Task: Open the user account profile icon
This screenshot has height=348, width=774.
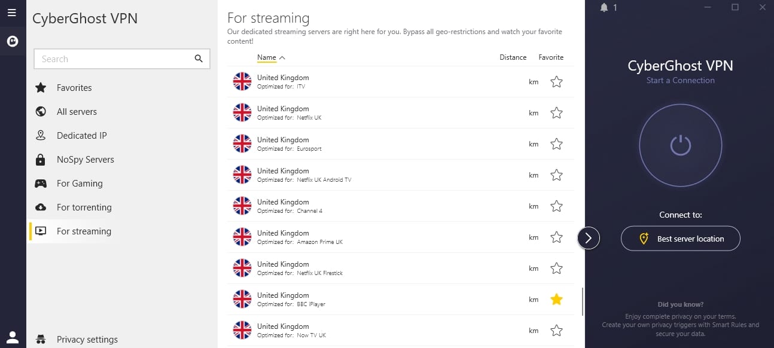Action: click(12, 337)
